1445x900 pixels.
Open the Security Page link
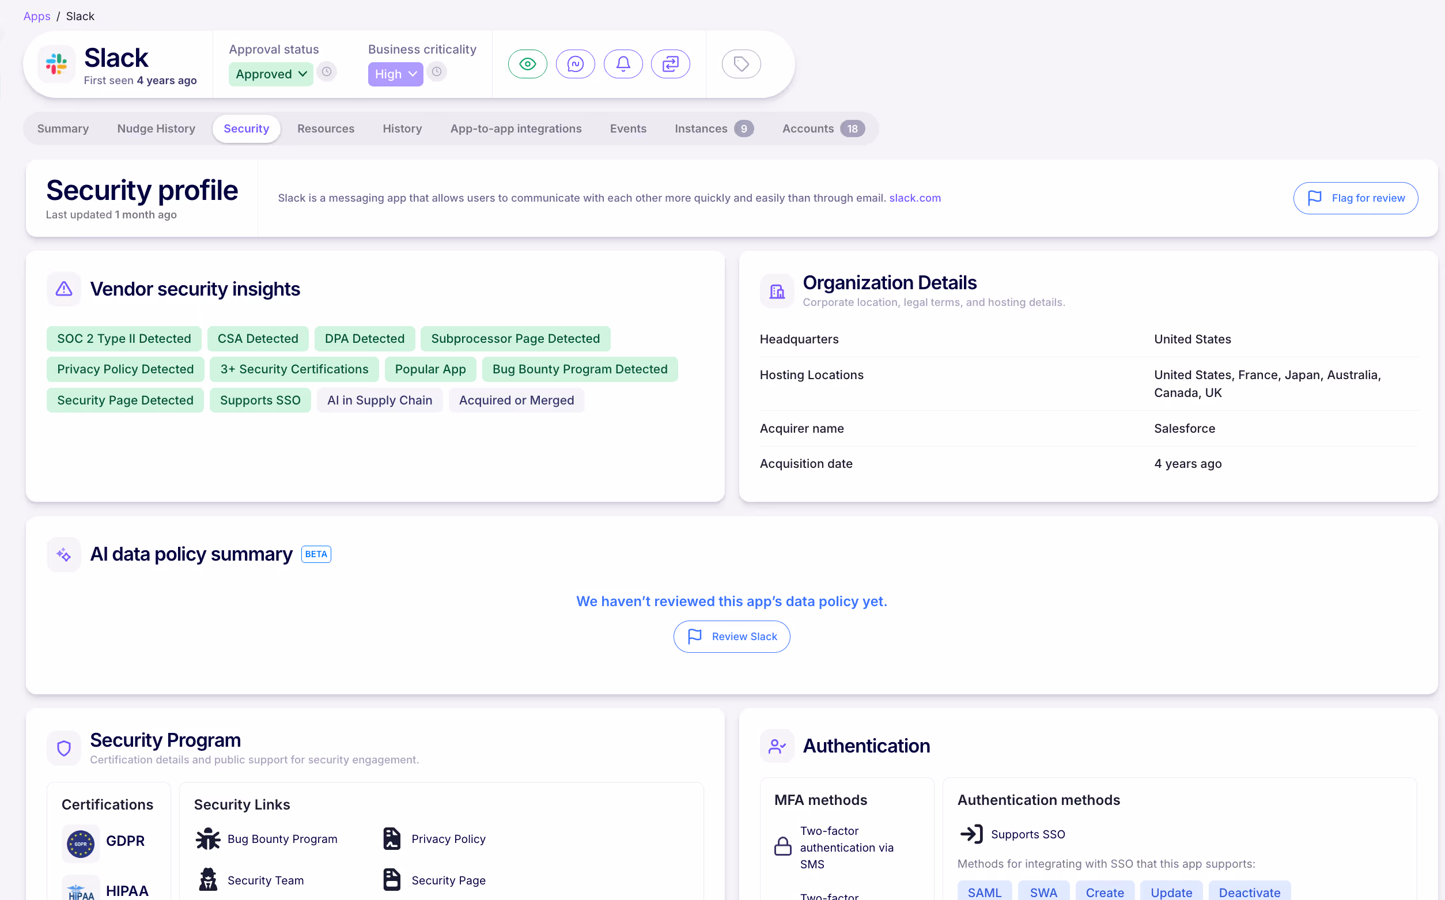(x=448, y=880)
